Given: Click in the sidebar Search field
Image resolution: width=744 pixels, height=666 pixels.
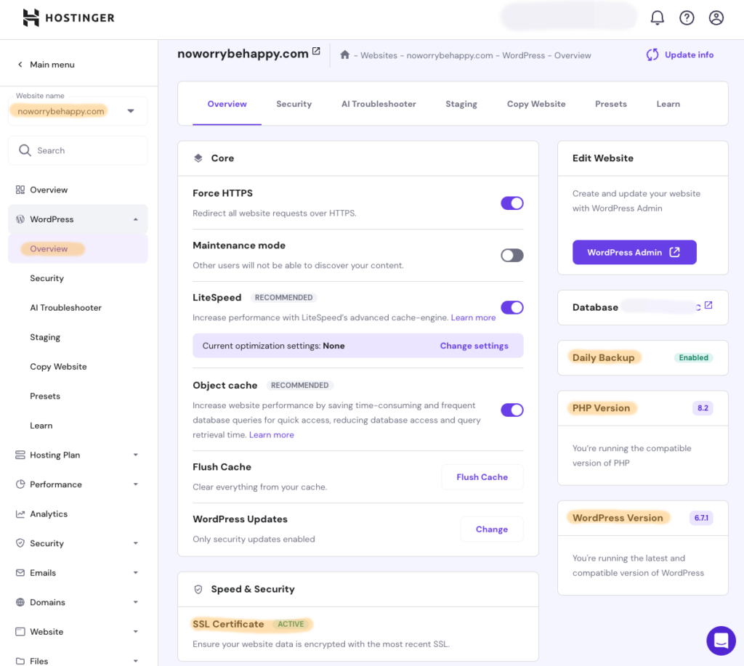Looking at the screenshot, I should click(78, 150).
